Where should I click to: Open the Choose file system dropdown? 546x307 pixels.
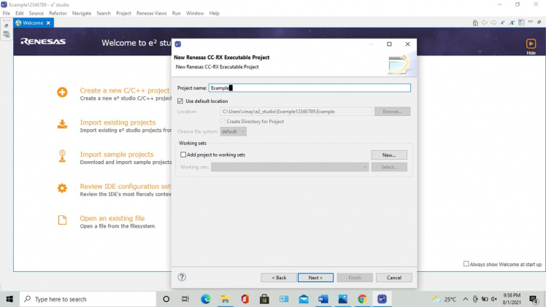pyautogui.click(x=234, y=131)
